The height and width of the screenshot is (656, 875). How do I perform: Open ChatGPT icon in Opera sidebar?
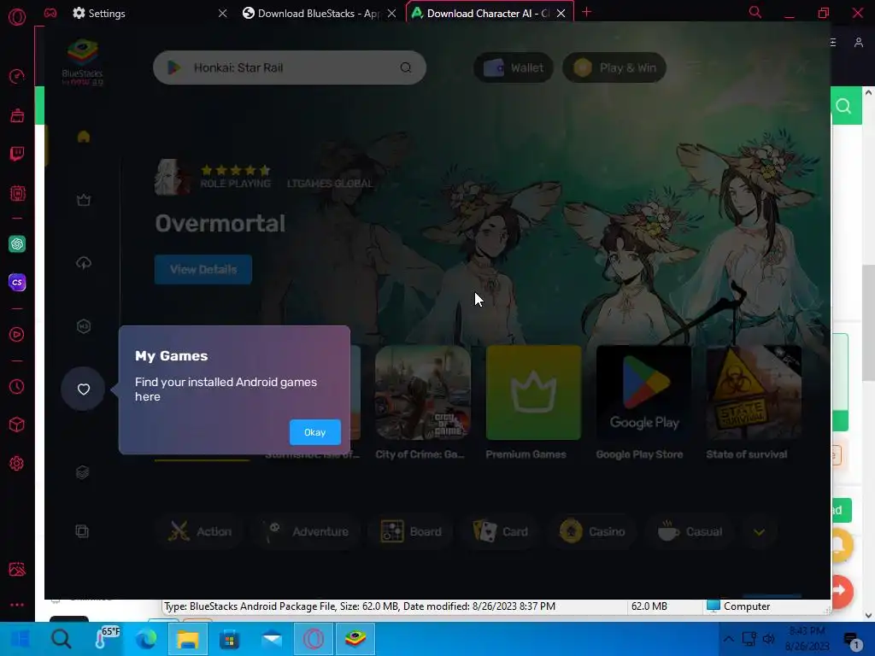[x=17, y=243]
